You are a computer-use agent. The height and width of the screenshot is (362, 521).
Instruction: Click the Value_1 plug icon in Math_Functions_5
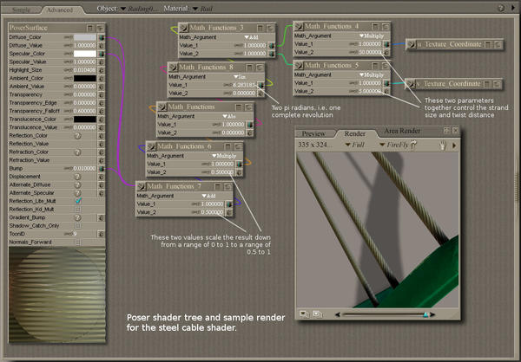pyautogui.click(x=386, y=83)
